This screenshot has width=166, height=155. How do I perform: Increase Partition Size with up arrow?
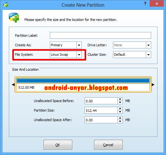pos(120,108)
